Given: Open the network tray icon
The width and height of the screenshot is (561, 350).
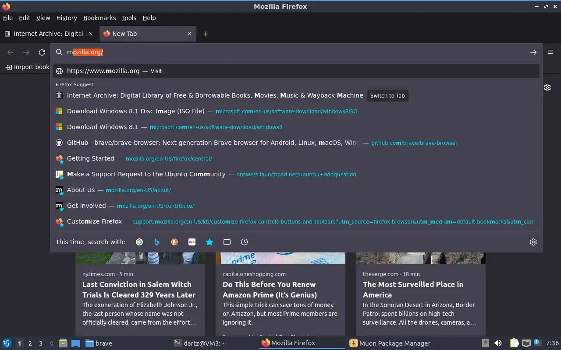Looking at the screenshot, I should coord(526,343).
